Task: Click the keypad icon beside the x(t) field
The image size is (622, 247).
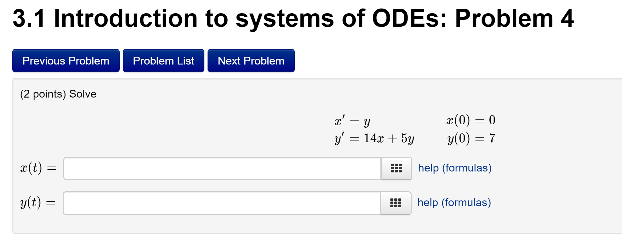Action: (x=396, y=168)
